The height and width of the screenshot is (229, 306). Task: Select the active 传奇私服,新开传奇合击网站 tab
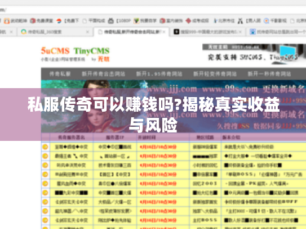pyautogui.click(x=131, y=31)
